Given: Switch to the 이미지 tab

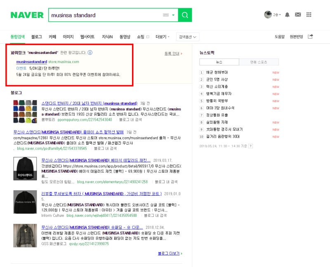Looking at the screenshot, I should coord(68,37).
